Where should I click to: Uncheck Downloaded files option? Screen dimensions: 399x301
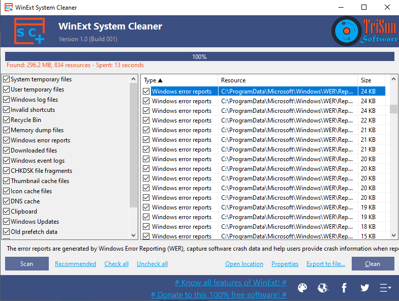[x=7, y=150]
